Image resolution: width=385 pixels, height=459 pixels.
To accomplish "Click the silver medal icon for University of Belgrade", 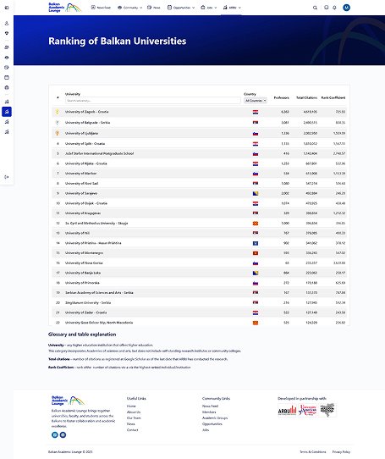I will tap(58, 122).
